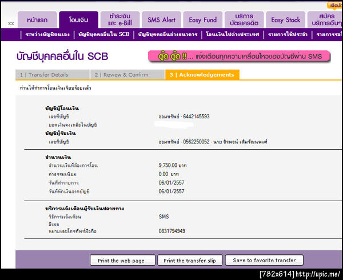Image resolution: width=343 pixels, height=280 pixels.
Task: Click the ยอดเงินคงเหลือในบัญชี label
Action: (x=73, y=125)
